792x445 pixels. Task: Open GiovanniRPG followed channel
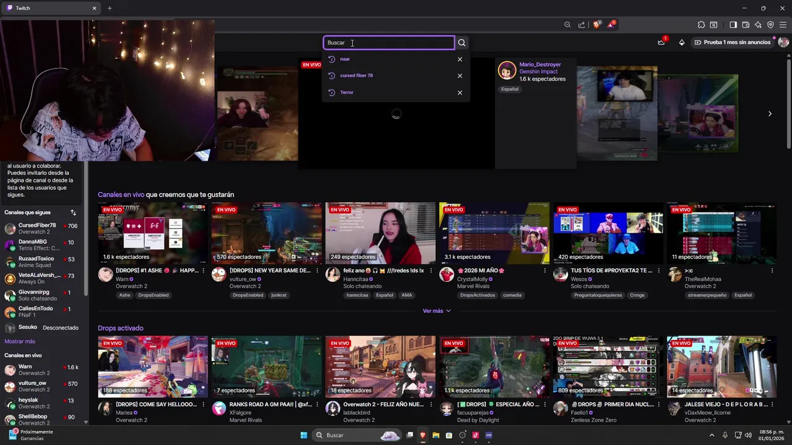[x=41, y=295]
